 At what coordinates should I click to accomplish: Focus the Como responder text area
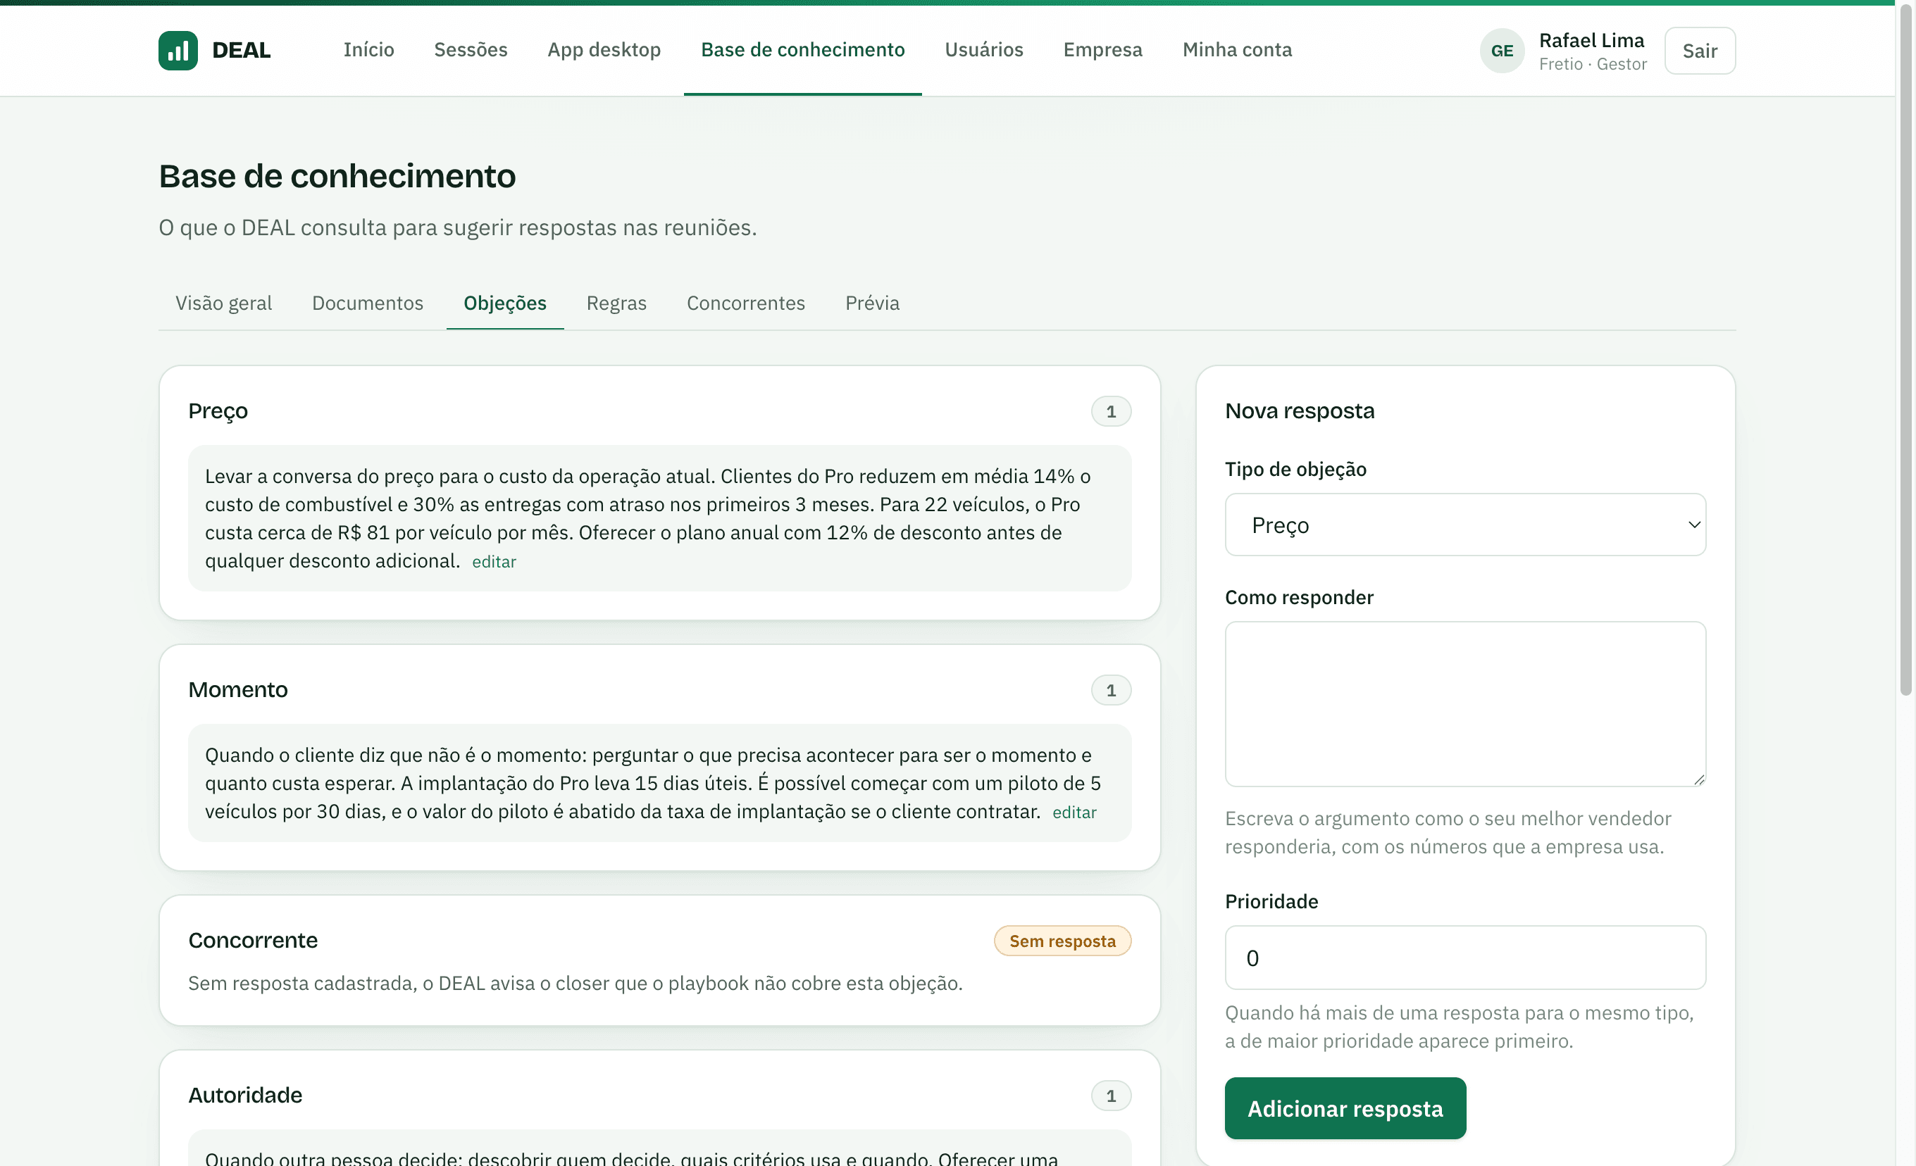[x=1465, y=703]
